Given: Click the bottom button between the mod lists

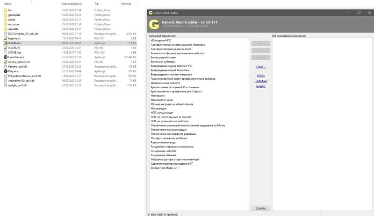Looking at the screenshot, I should click(260, 208).
